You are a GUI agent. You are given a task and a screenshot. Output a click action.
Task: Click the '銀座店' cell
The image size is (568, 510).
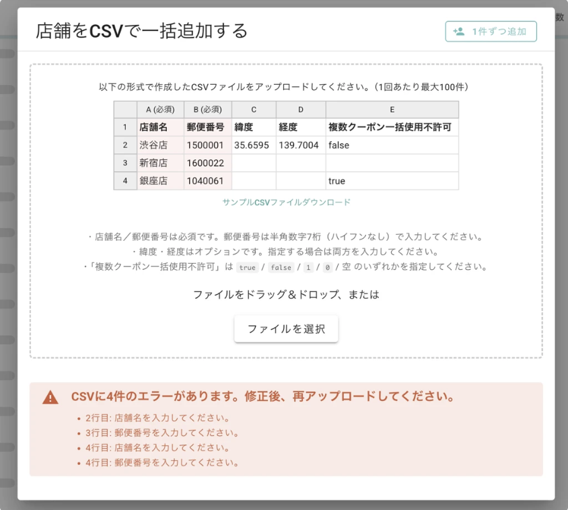click(x=160, y=181)
